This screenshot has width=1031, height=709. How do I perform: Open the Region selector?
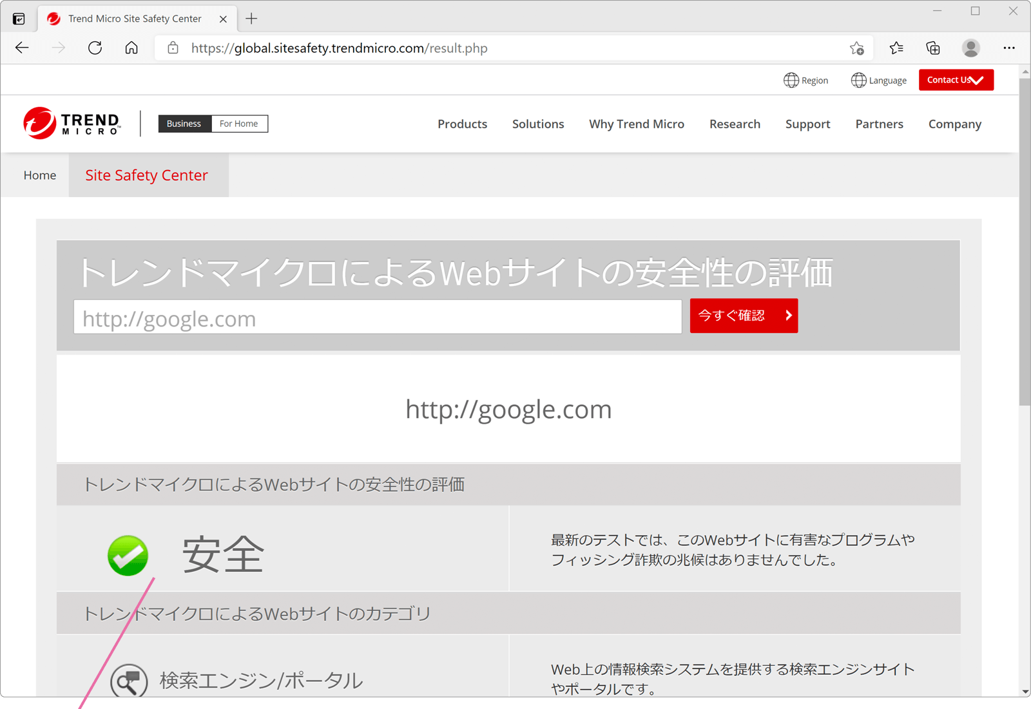[x=805, y=80]
